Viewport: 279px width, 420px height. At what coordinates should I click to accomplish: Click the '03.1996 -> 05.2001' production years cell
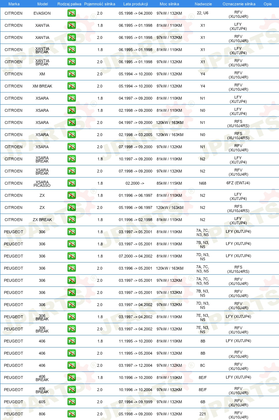pyautogui.click(x=136, y=268)
